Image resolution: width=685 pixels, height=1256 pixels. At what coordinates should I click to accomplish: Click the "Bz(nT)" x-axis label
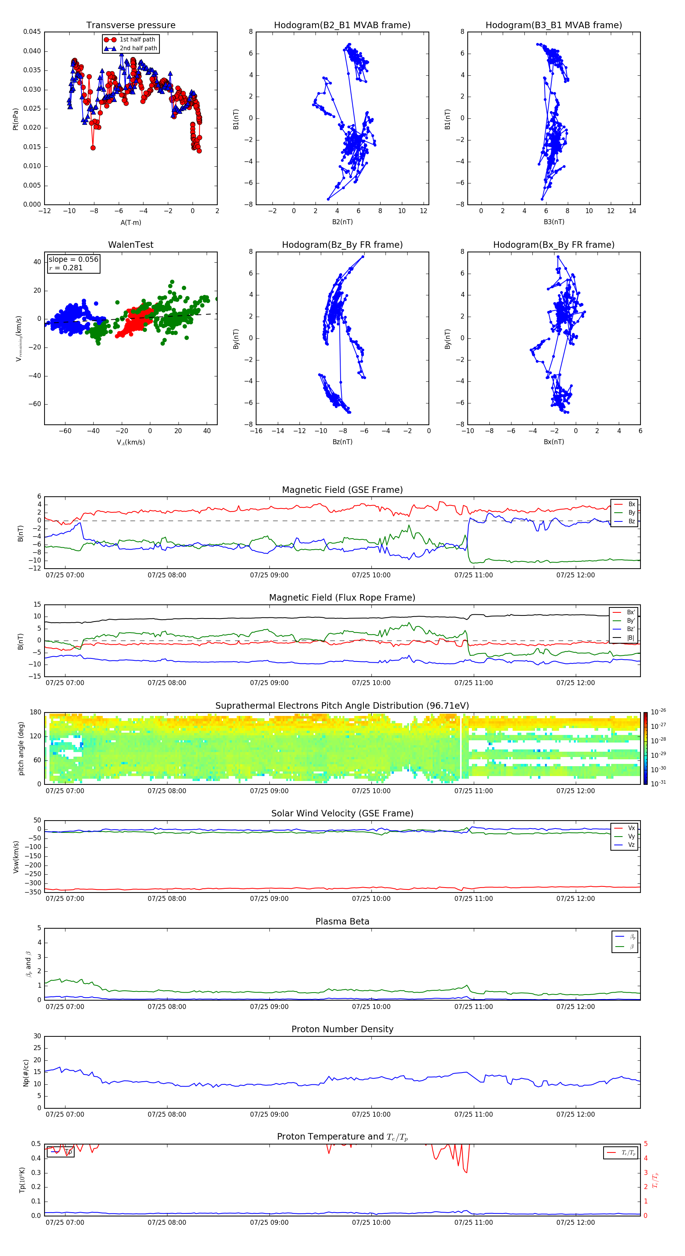342,442
